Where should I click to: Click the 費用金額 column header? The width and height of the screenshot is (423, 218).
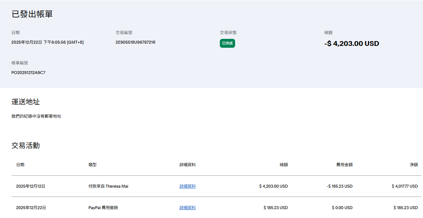(x=344, y=165)
